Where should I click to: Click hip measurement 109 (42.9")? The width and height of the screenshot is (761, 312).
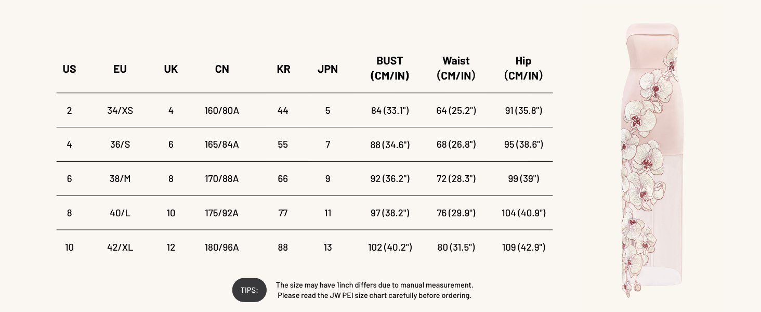523,248
